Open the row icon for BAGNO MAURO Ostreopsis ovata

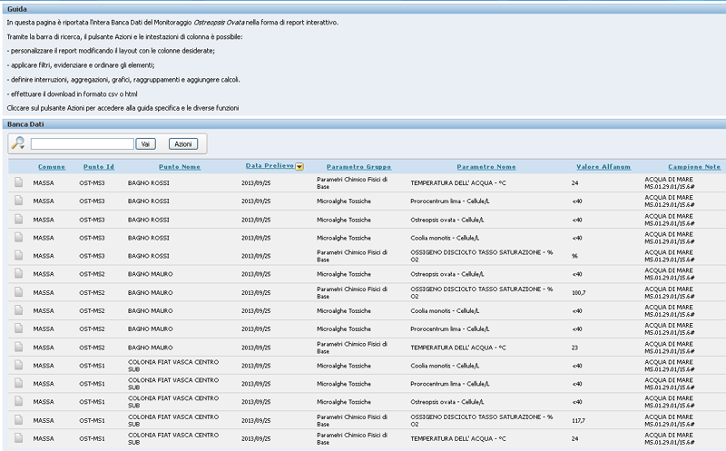point(18,274)
